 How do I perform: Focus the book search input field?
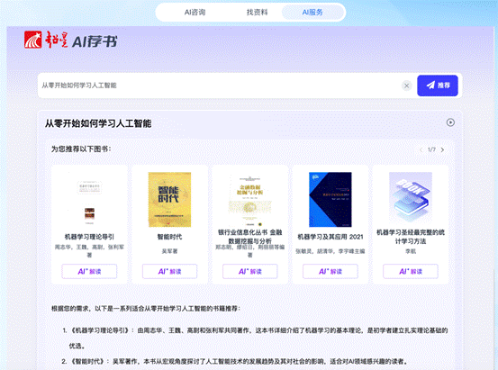click(219, 86)
